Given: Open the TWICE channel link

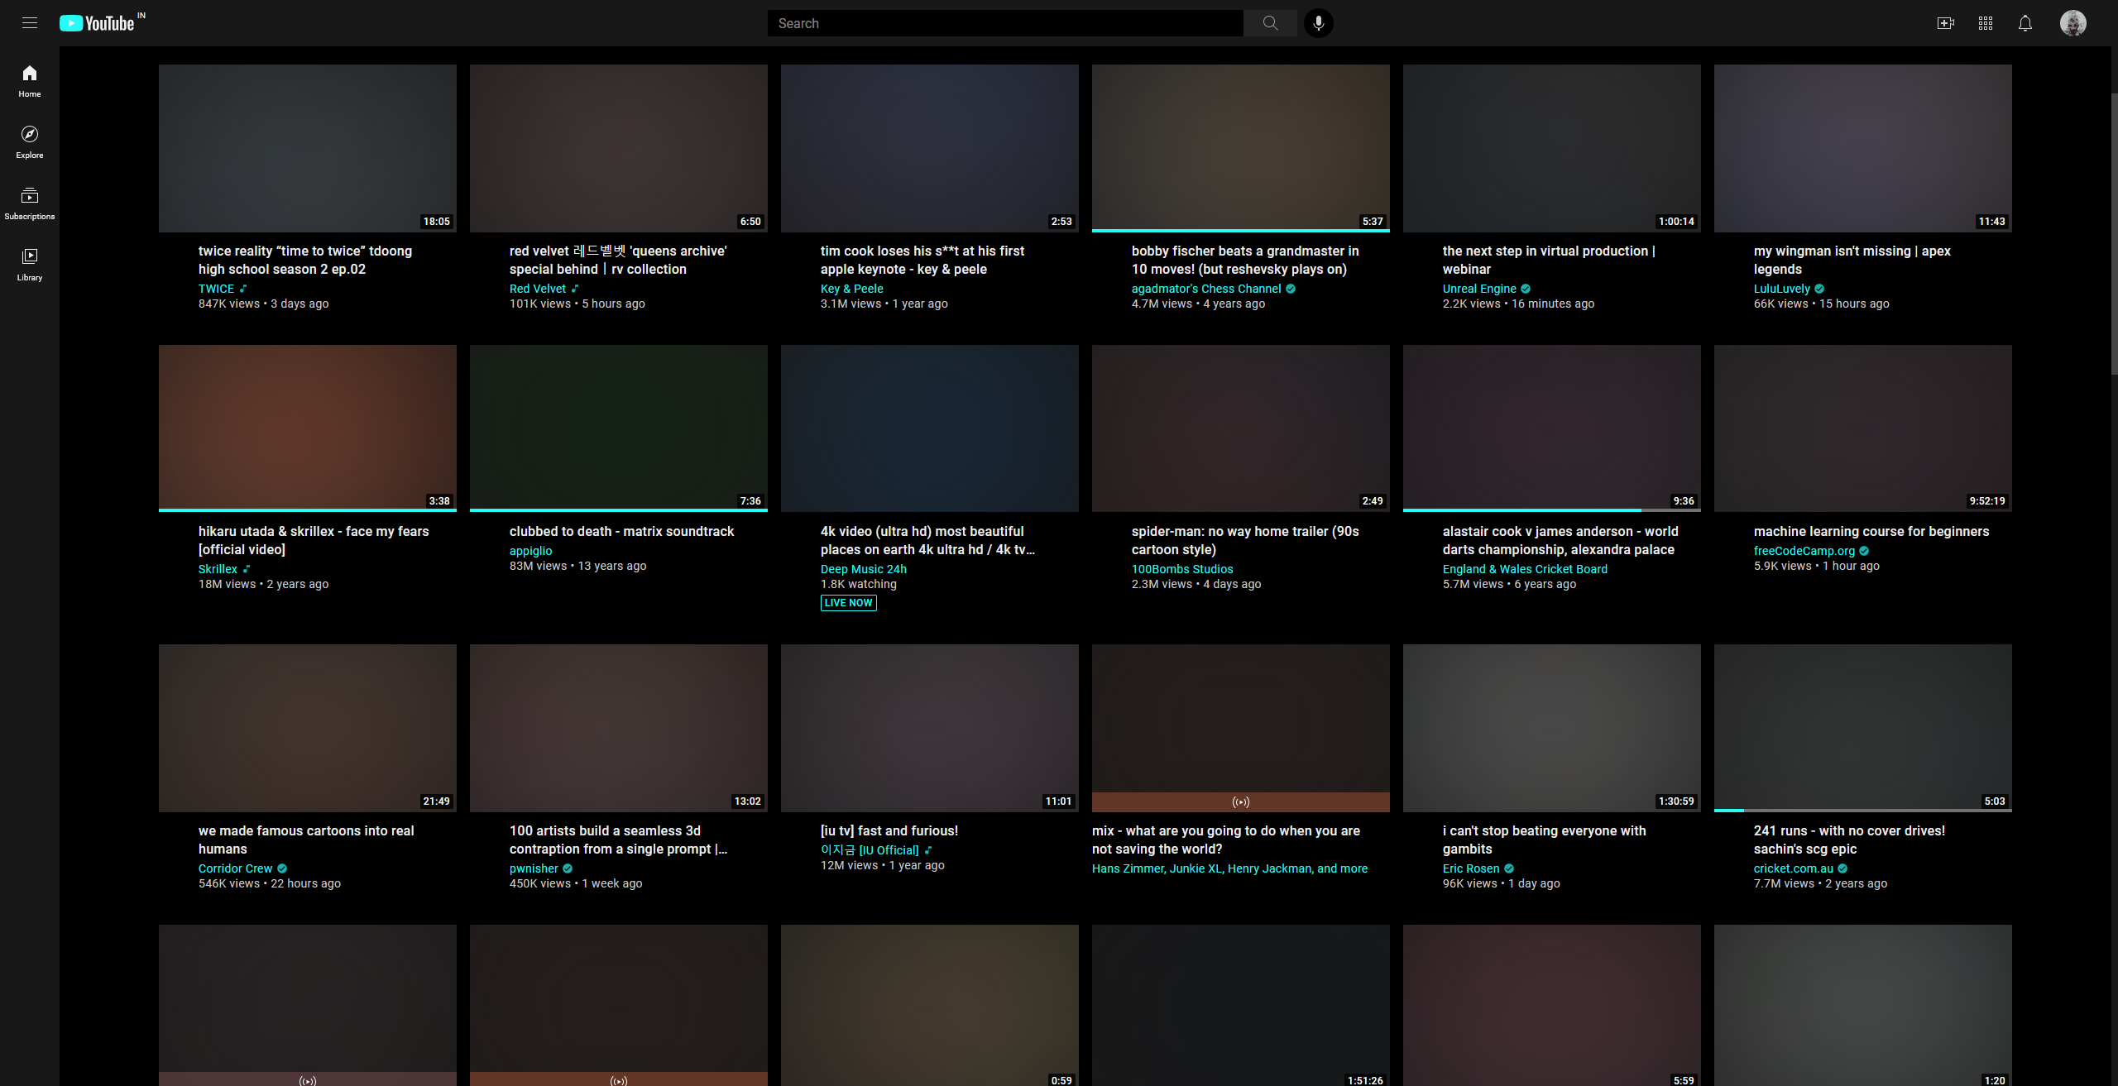Looking at the screenshot, I should click(x=215, y=288).
